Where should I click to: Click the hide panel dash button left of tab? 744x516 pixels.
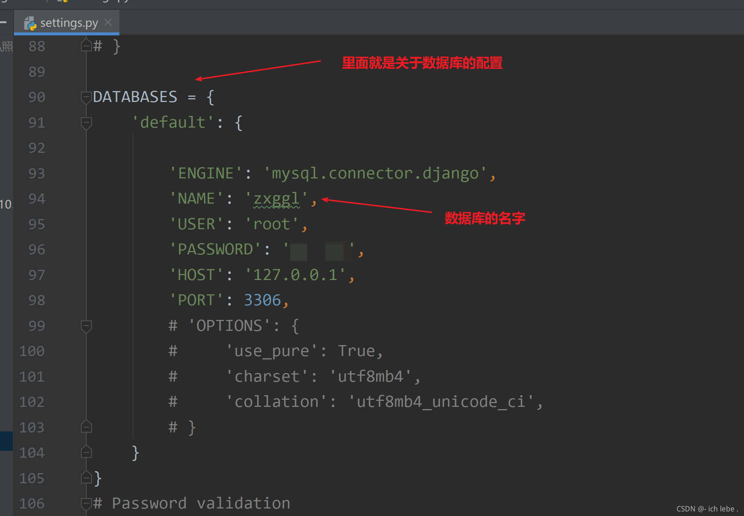[4, 23]
